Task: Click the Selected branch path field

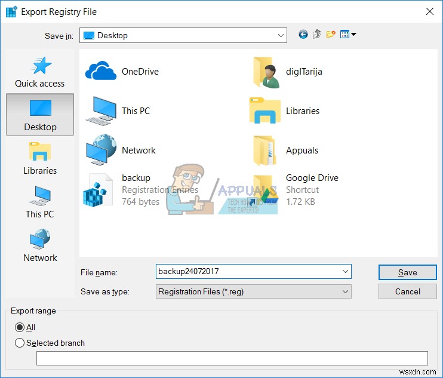Action: (x=232, y=358)
